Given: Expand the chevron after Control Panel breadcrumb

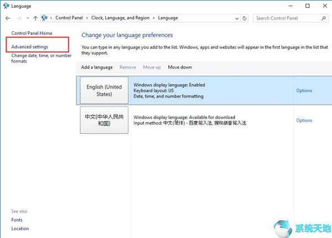Looking at the screenshot, I should tap(87, 18).
